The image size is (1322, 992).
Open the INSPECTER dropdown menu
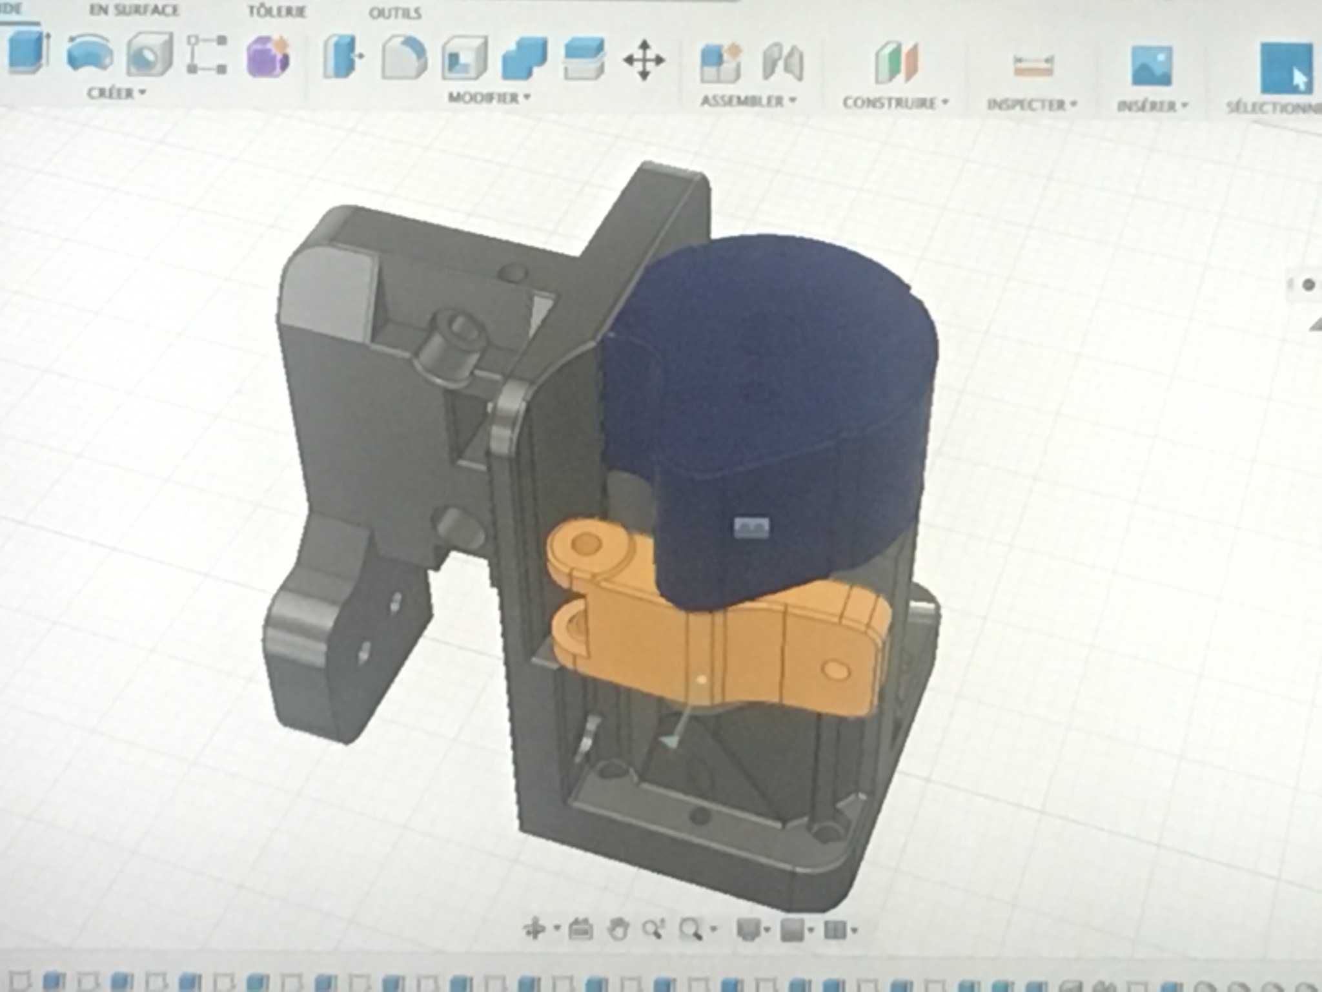(1032, 105)
